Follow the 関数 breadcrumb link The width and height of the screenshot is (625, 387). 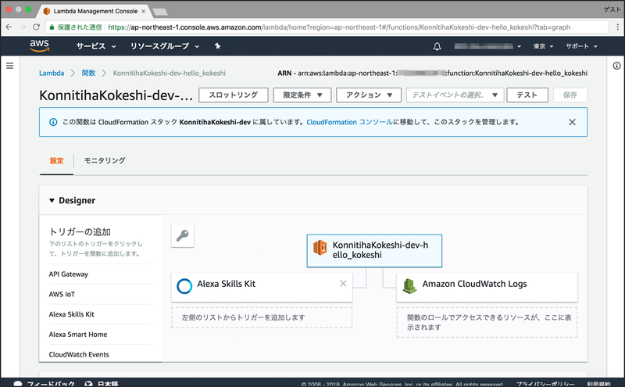click(88, 73)
